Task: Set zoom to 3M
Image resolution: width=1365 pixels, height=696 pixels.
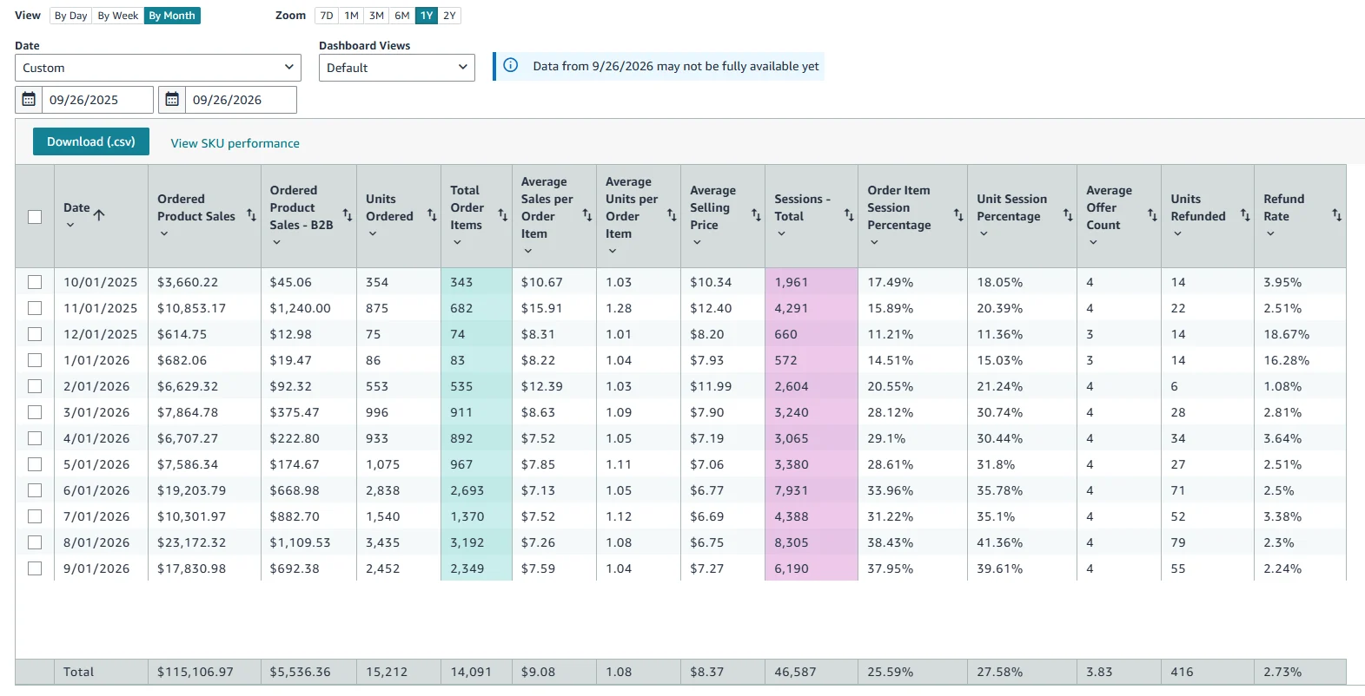Action: [x=376, y=16]
